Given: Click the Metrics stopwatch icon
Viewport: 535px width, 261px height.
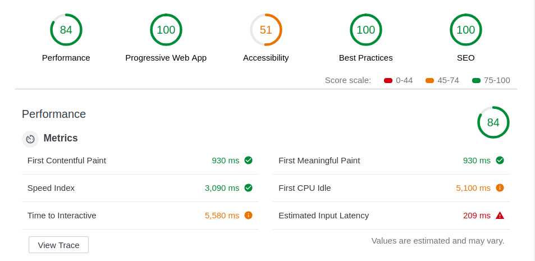Looking at the screenshot, I should click(30, 139).
